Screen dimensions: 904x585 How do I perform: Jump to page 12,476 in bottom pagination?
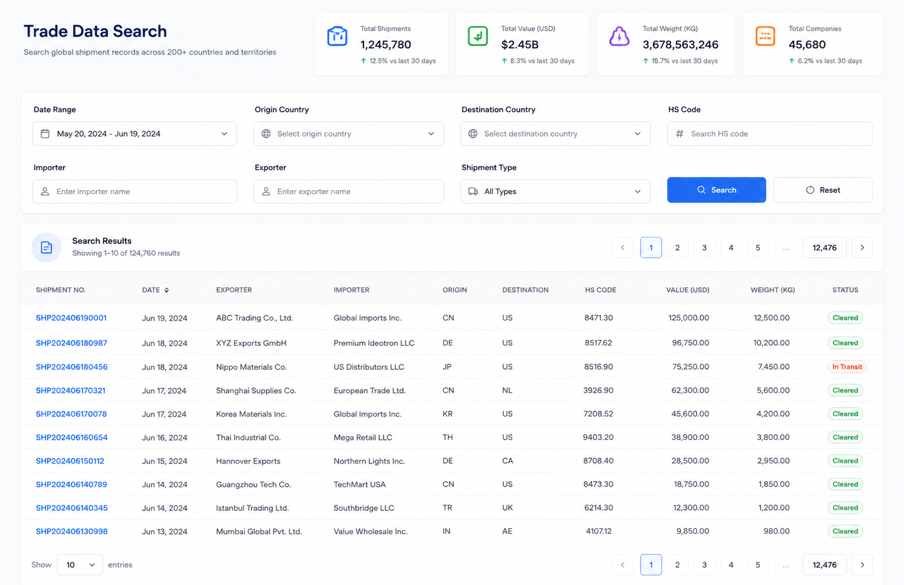coord(825,564)
